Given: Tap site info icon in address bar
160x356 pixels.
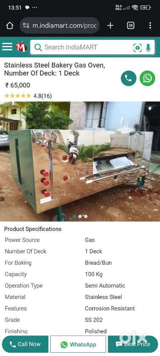Looking at the screenshot, I should point(26,25).
